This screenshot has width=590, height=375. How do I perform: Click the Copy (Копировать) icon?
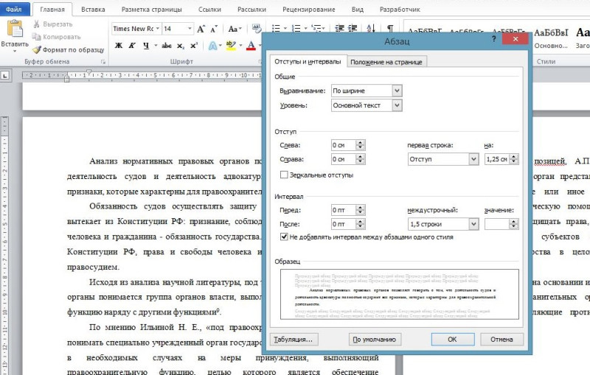pos(36,37)
